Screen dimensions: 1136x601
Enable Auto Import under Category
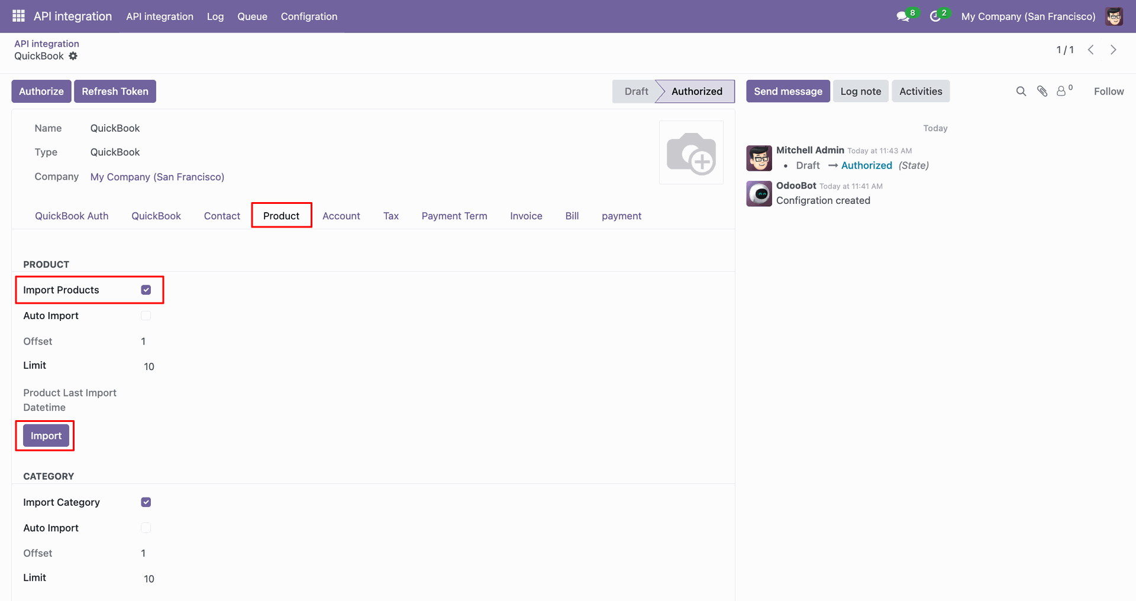pos(146,528)
